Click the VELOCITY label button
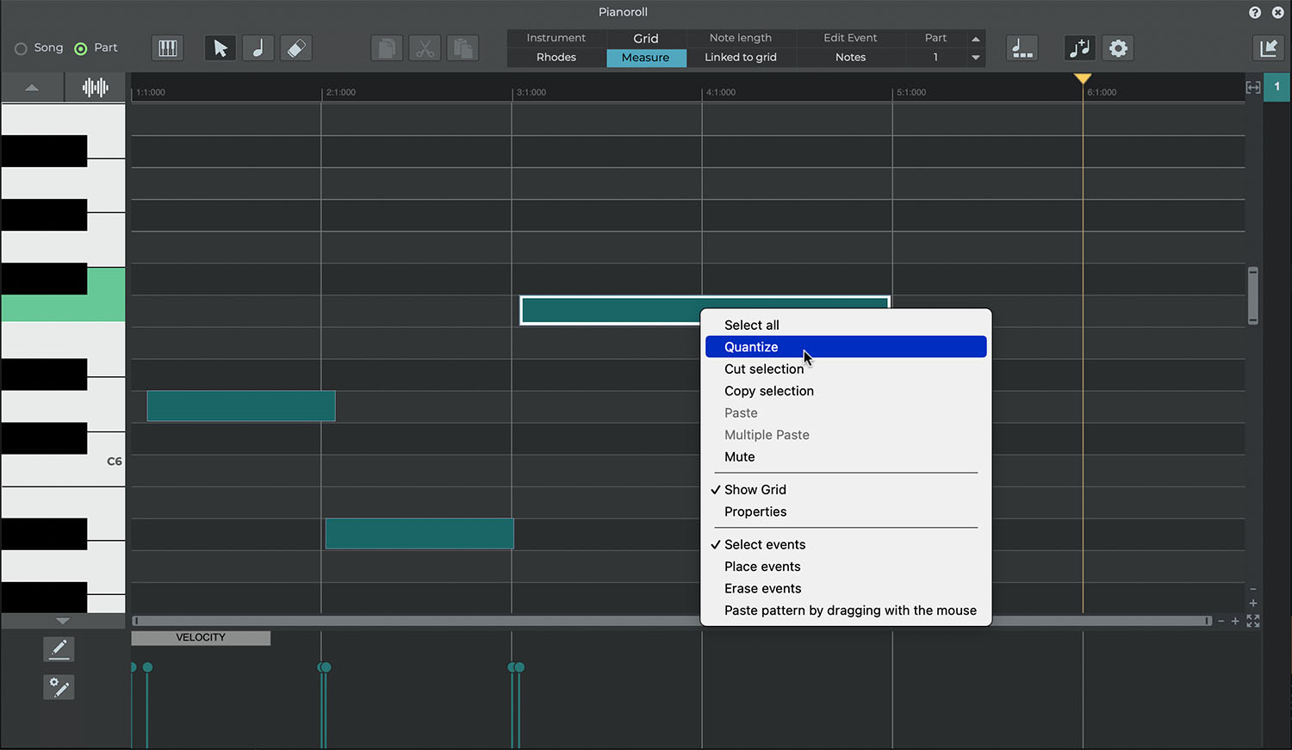This screenshot has height=750, width=1292. pos(201,638)
